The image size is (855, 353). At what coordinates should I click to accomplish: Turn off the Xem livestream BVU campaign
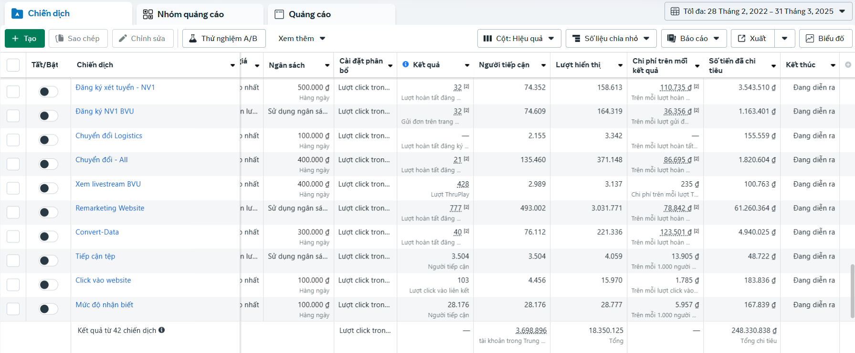[48, 188]
